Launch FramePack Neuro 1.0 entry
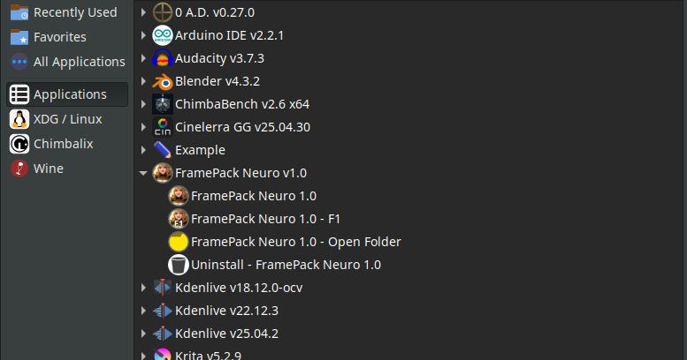Image resolution: width=687 pixels, height=360 pixels. [x=254, y=196]
